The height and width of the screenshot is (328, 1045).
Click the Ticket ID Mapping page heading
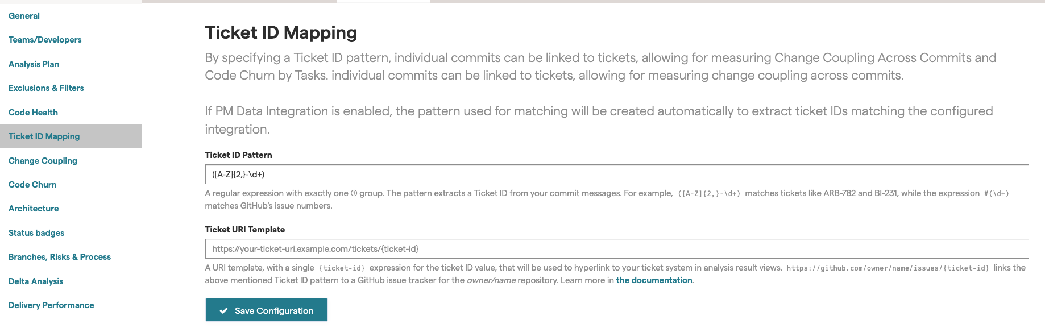click(281, 33)
